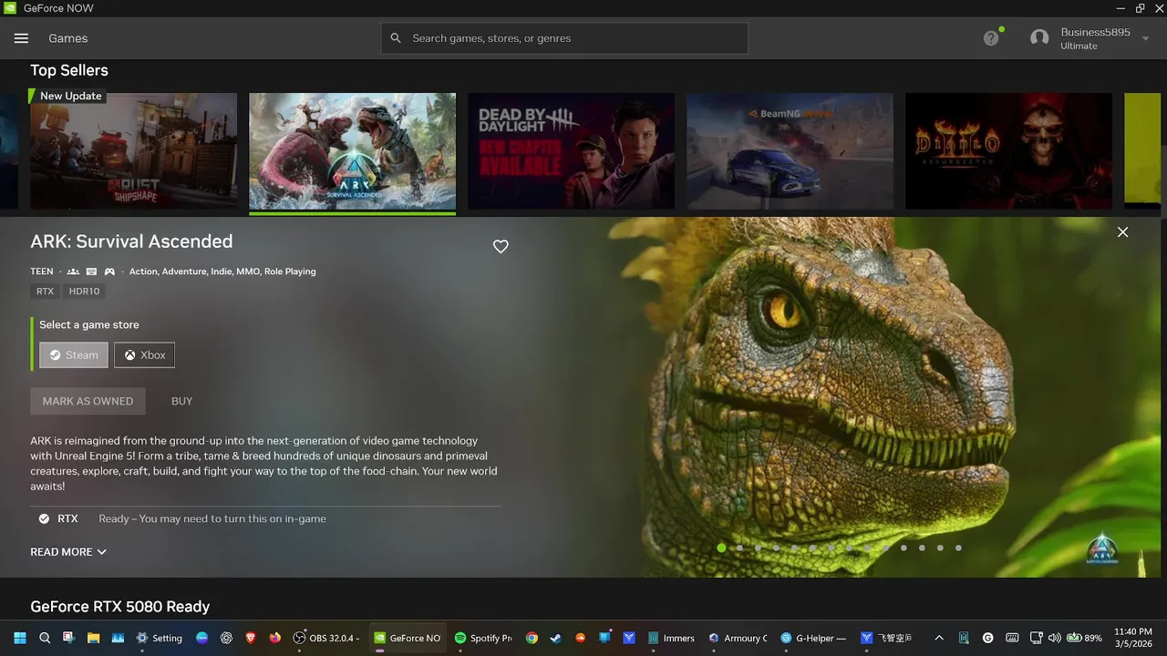
Task: Close the ARK details panel
Action: coord(1122,232)
